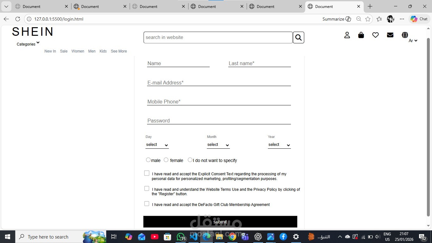Click the Summarize button in address bar
Image resolution: width=432 pixels, height=243 pixels.
pos(337,19)
